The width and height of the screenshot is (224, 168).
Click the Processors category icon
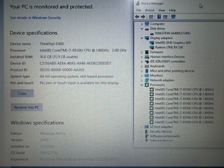coord(147,85)
